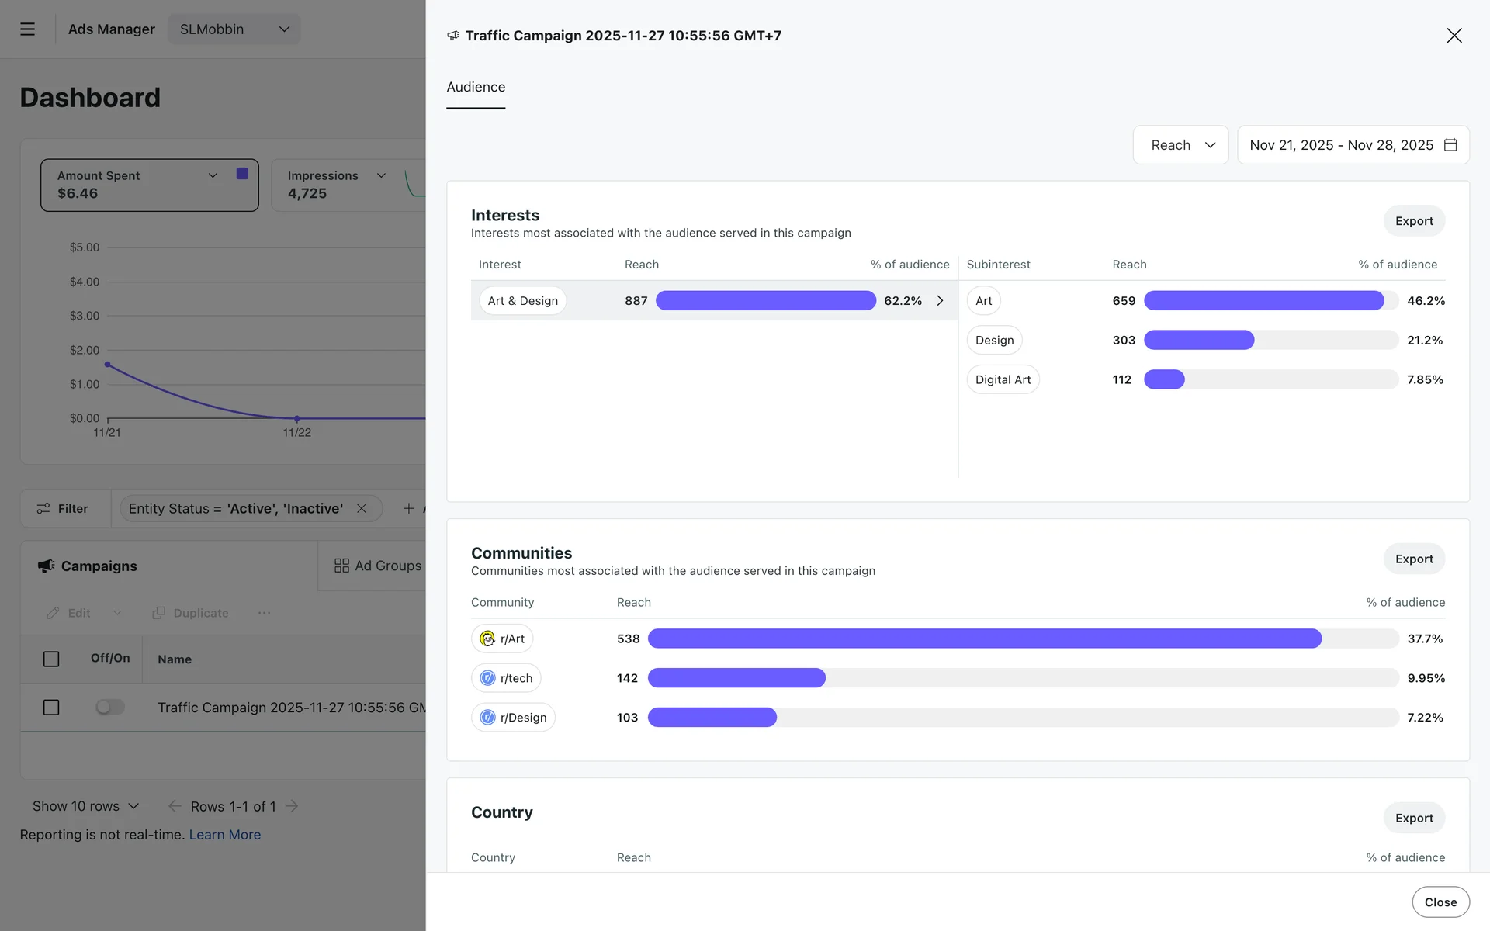The image size is (1490, 931).
Task: Click the r/Art community avatar icon
Action: [x=487, y=639]
